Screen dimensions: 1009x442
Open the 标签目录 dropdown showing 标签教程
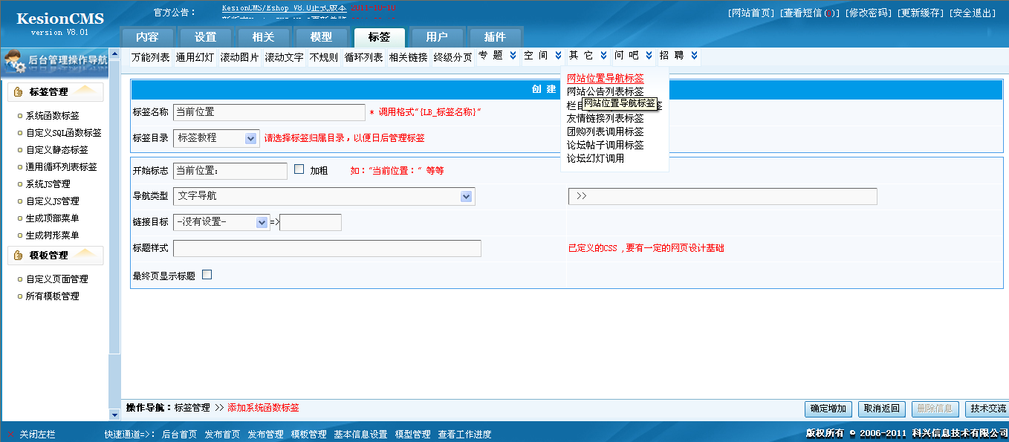pyautogui.click(x=250, y=138)
